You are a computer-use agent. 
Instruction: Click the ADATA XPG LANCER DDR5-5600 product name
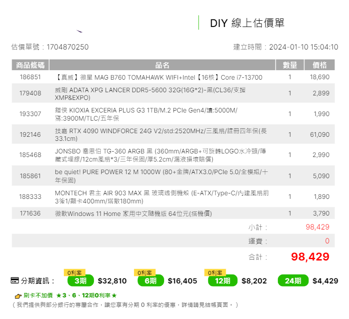[150, 94]
